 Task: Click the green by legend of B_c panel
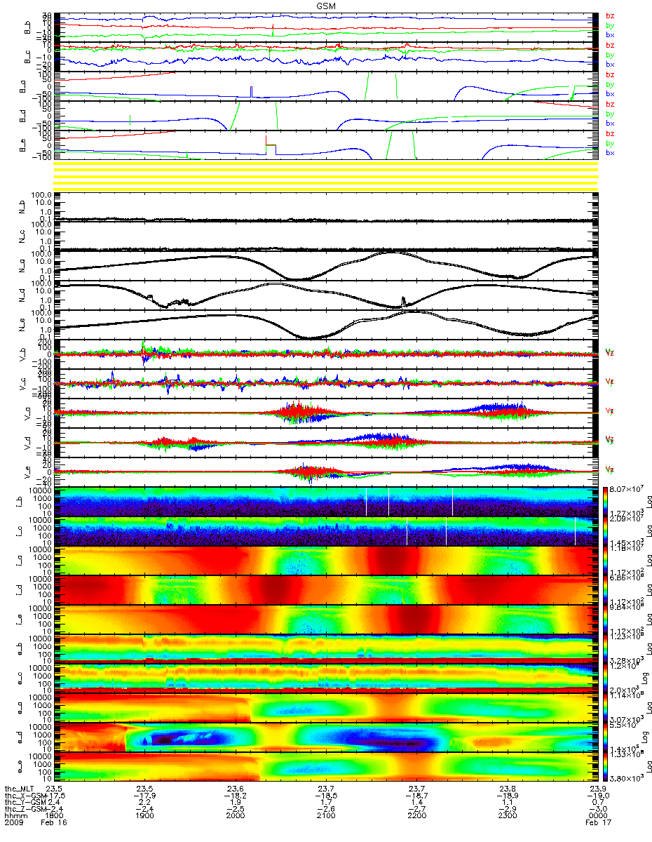point(610,55)
